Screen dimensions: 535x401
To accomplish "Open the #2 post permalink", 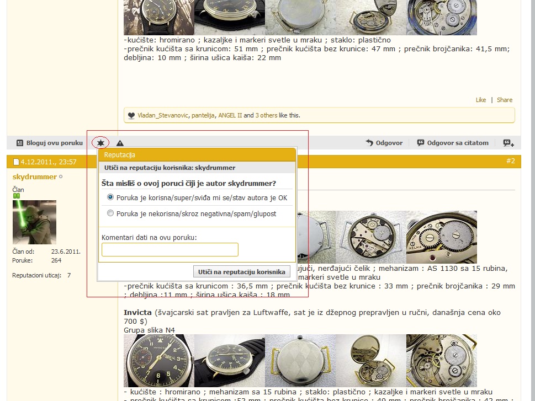I will tap(510, 161).
